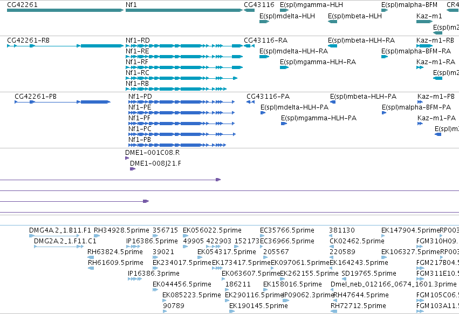The height and width of the screenshot is (314, 459).
Task: Select transcript CG42261-RB
Action: click(65, 46)
